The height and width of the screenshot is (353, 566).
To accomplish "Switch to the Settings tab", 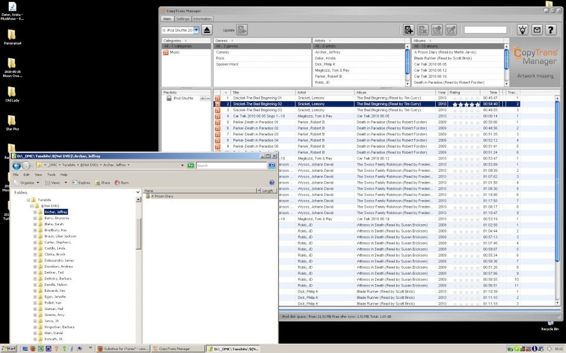I will (183, 19).
